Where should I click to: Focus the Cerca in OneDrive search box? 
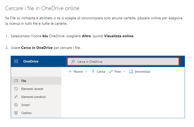click(x=123, y=61)
